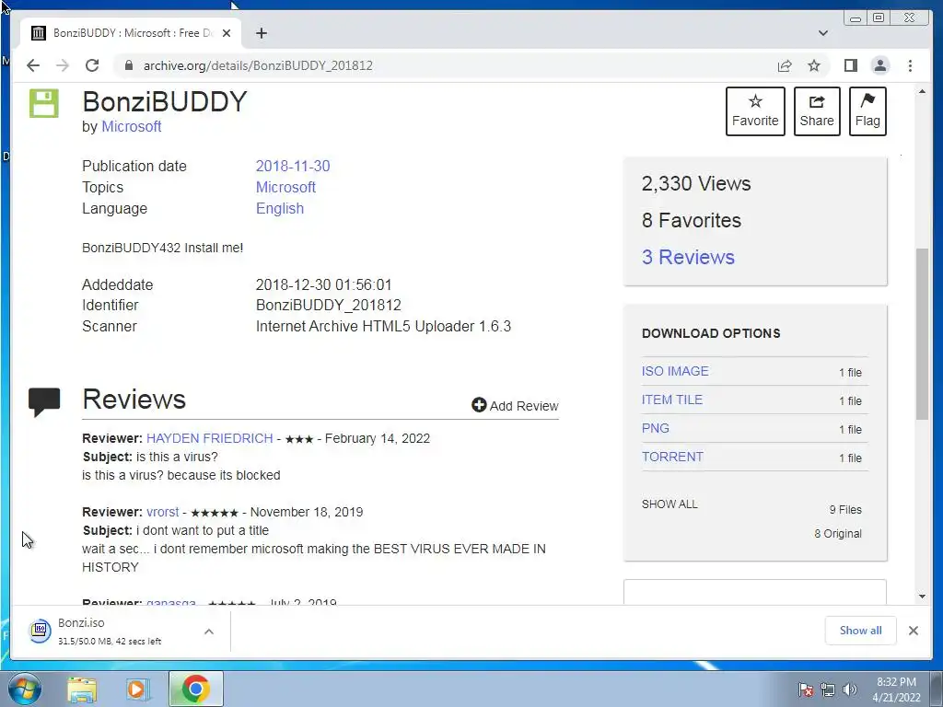Select the identifier text BonziBUDDY_201812
The width and height of the screenshot is (943, 707).
pos(329,305)
